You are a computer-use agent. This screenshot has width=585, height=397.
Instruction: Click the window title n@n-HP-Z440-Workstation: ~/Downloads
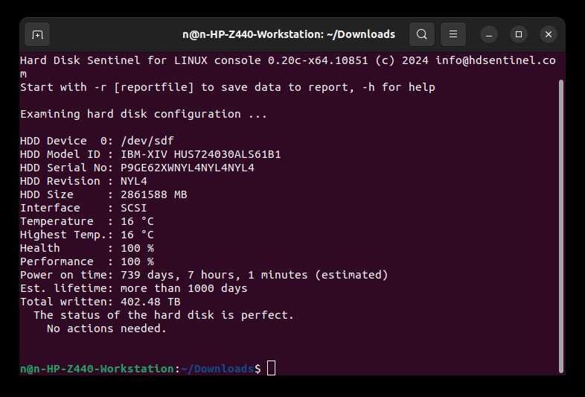(288, 34)
